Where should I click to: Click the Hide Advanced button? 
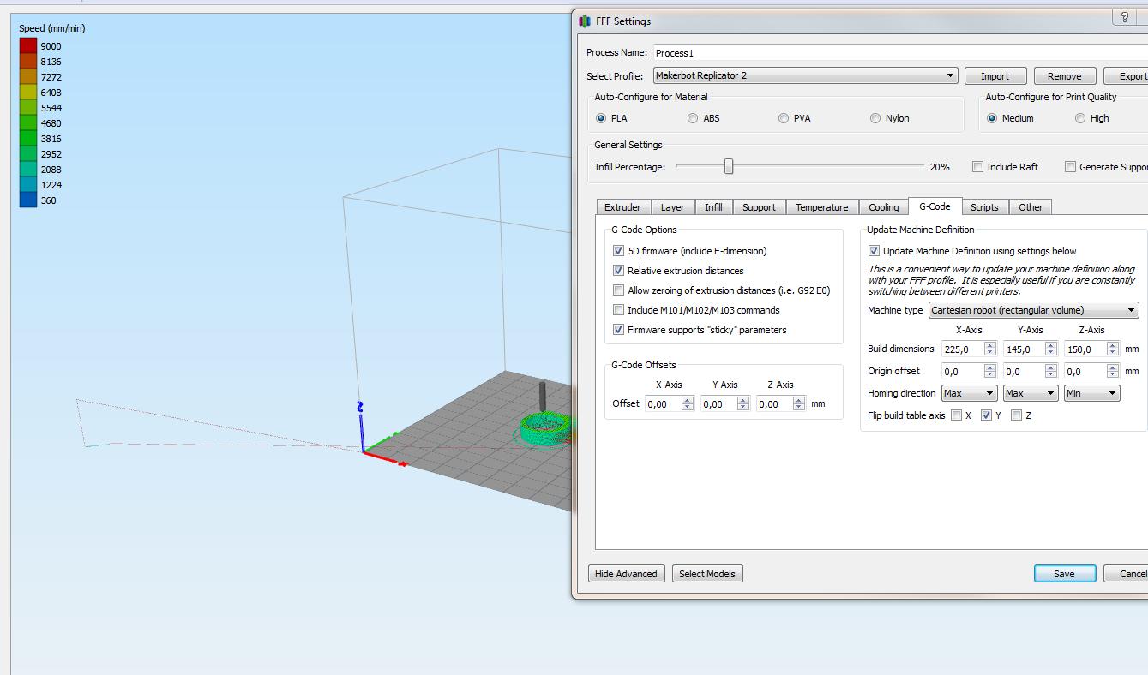click(x=626, y=574)
